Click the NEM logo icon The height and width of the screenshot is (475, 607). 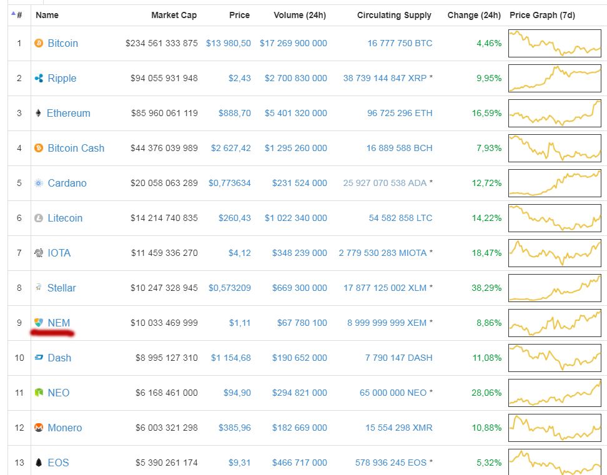coord(39,323)
